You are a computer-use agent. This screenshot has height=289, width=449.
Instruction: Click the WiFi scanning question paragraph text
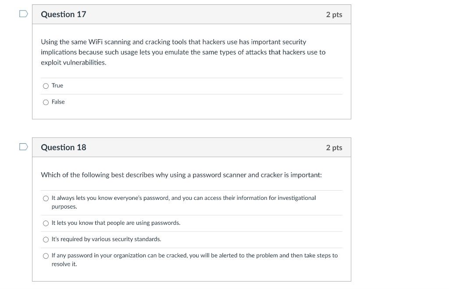tap(183, 52)
